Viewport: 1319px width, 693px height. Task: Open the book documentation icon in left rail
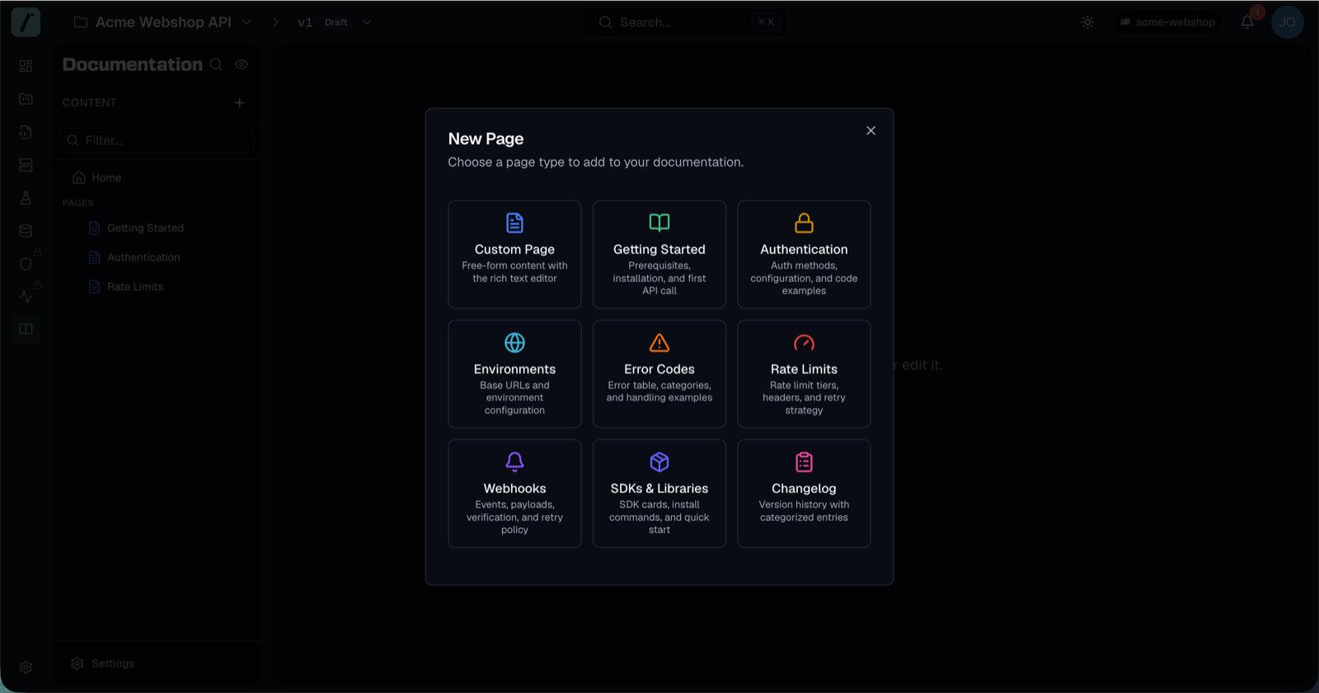(x=26, y=330)
